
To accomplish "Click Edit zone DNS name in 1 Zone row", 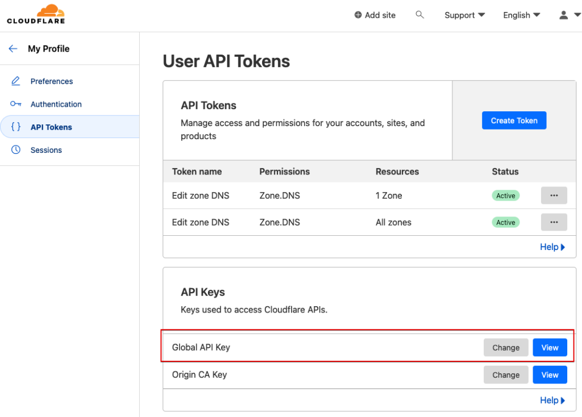I will 201,195.
